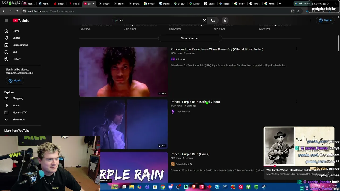Switch to the Trippie tab

(x=119, y=4)
